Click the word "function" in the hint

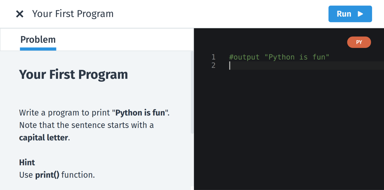click(x=78, y=175)
